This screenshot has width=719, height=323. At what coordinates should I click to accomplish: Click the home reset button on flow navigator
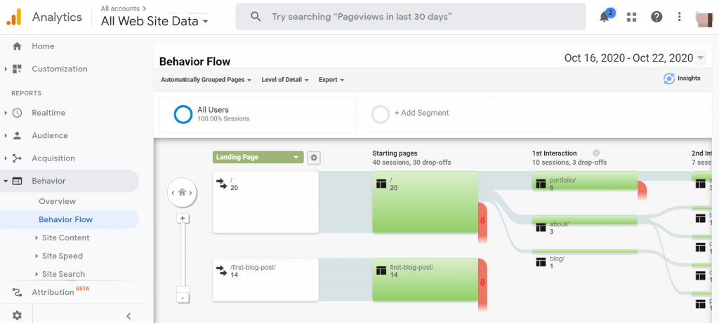point(183,192)
